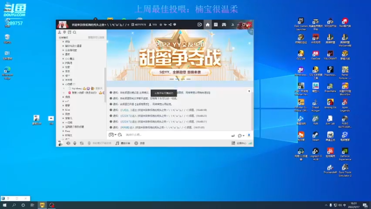Screen dimensions: 371x209
Task: Mute the speaker in YY bottom bar
Action: click(x=68, y=143)
